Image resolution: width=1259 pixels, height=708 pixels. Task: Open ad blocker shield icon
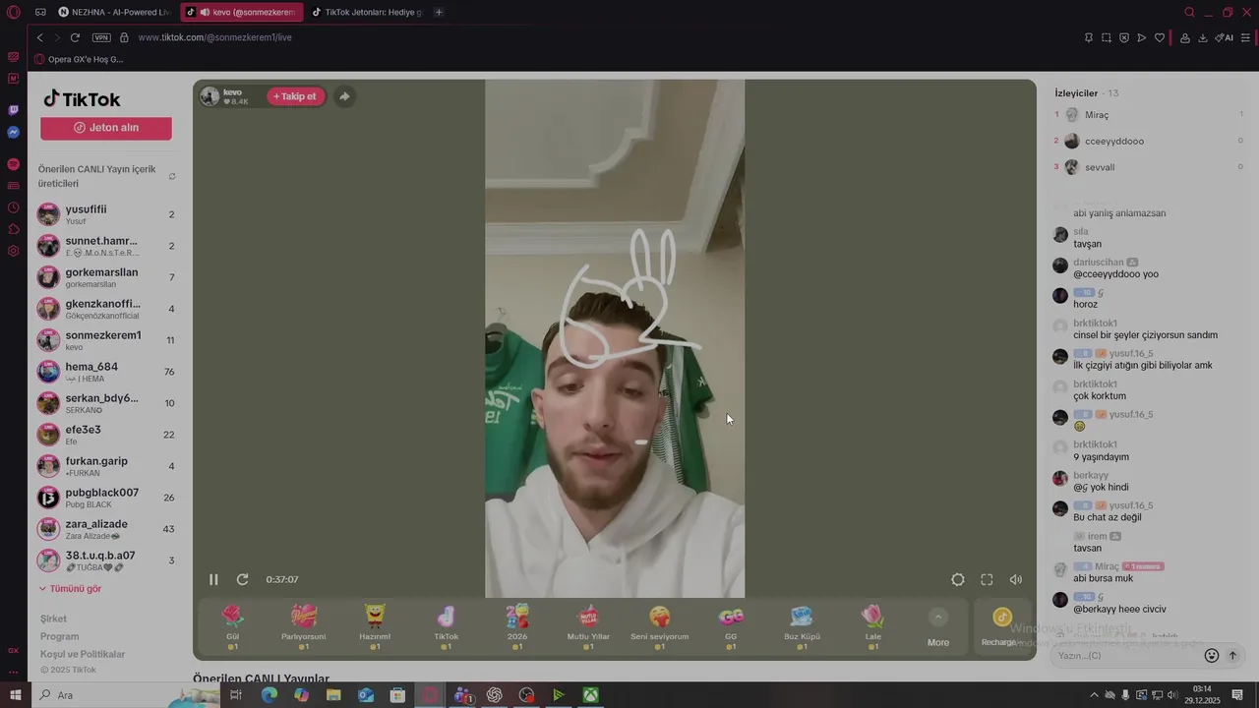(1124, 37)
